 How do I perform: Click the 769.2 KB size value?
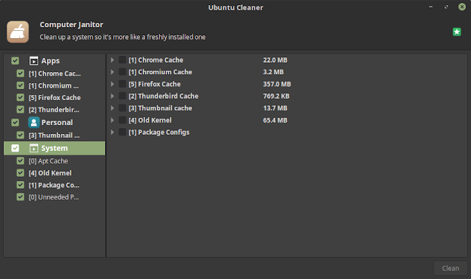point(277,96)
